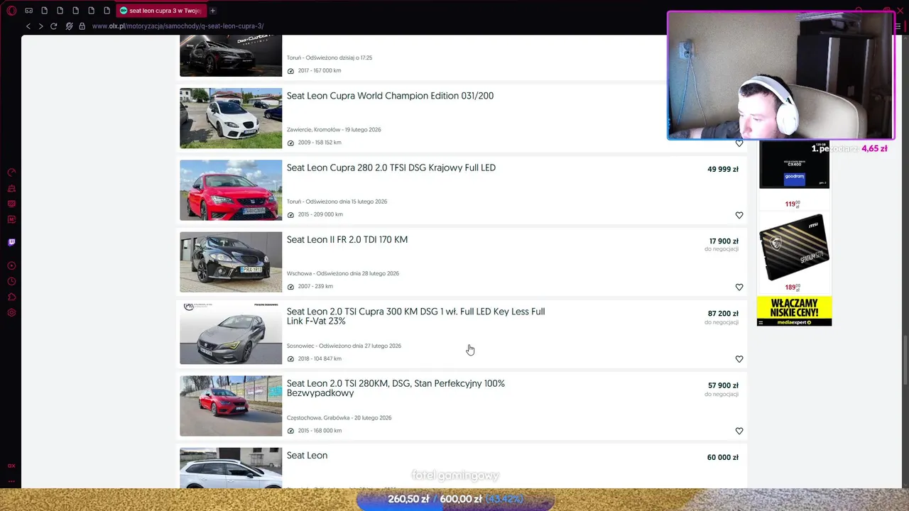Open the plain 'Seat Leon' 60 000 zł listing

[x=307, y=456]
